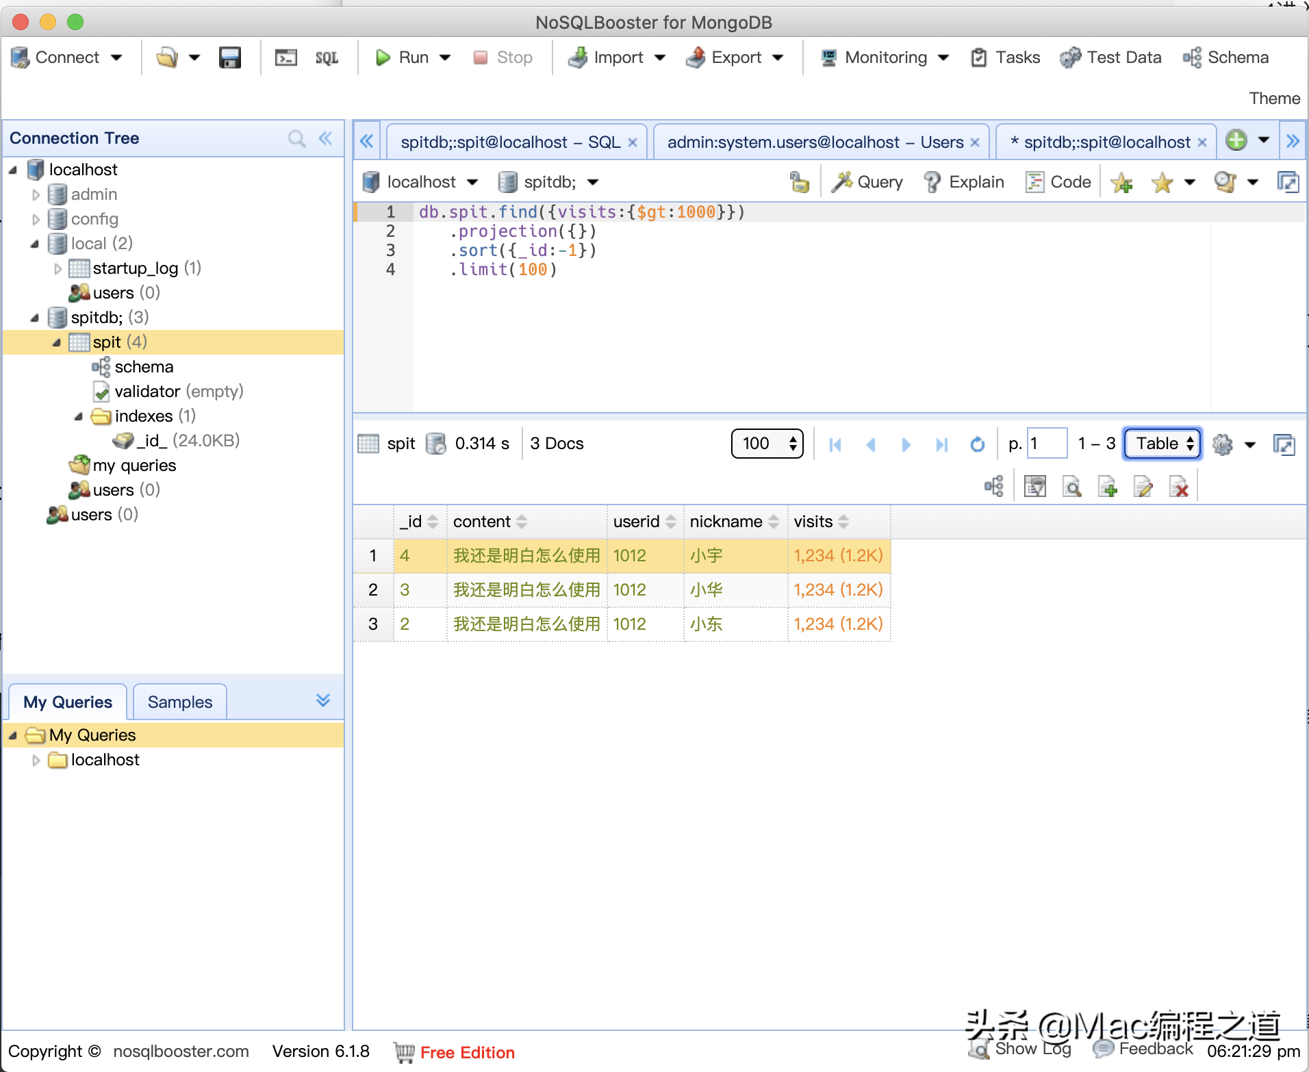1309x1072 pixels.
Task: Open the Table view mode dropdown
Action: [x=1163, y=444]
